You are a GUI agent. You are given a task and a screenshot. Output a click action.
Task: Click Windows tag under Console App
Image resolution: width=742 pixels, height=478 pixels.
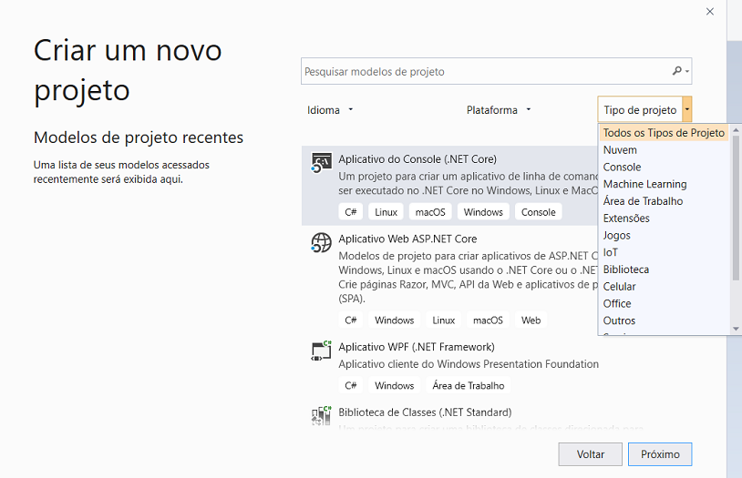coord(483,212)
